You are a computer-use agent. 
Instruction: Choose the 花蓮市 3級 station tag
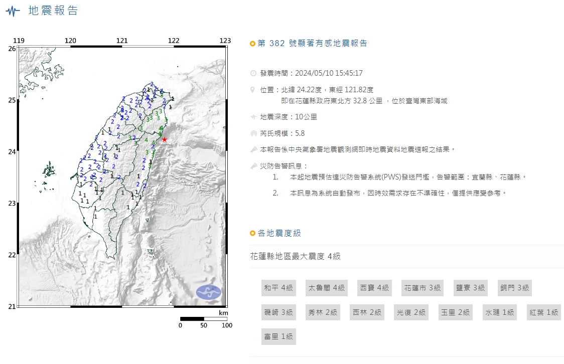tap(422, 288)
